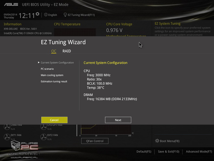Click the DRAM Freq: 16384 MB line

112,99
